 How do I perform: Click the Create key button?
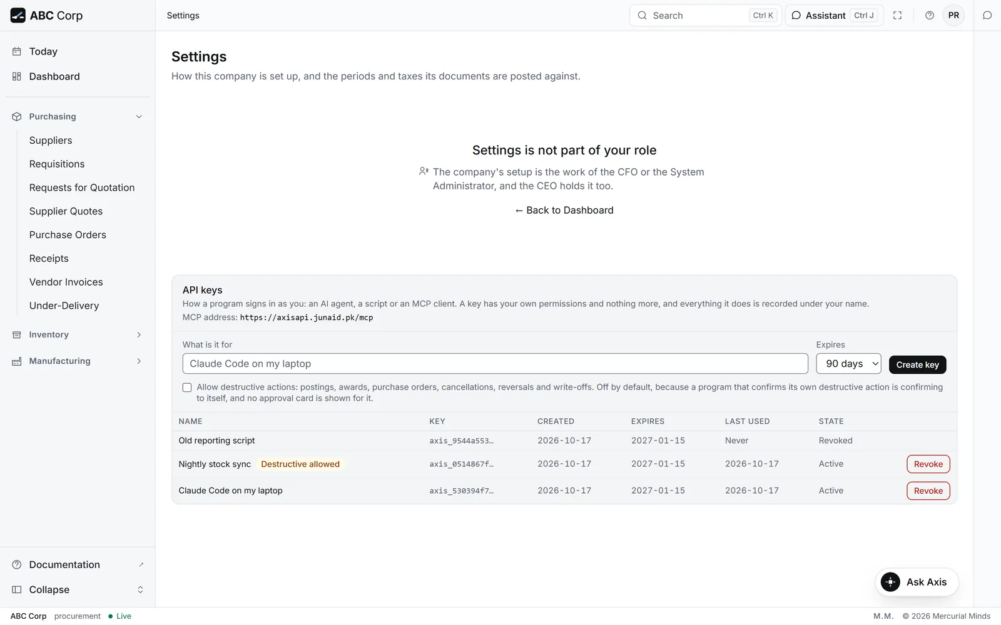pos(917,365)
